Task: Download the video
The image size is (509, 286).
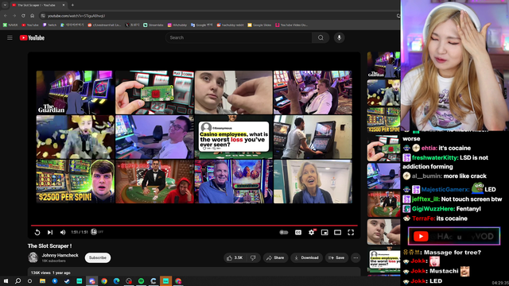Action: [306, 257]
